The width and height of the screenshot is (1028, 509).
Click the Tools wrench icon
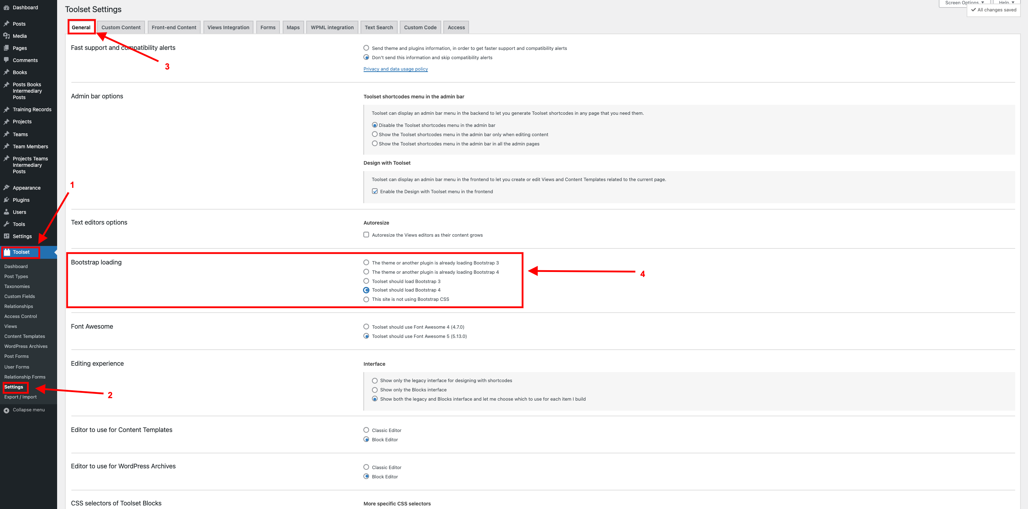click(x=6, y=224)
